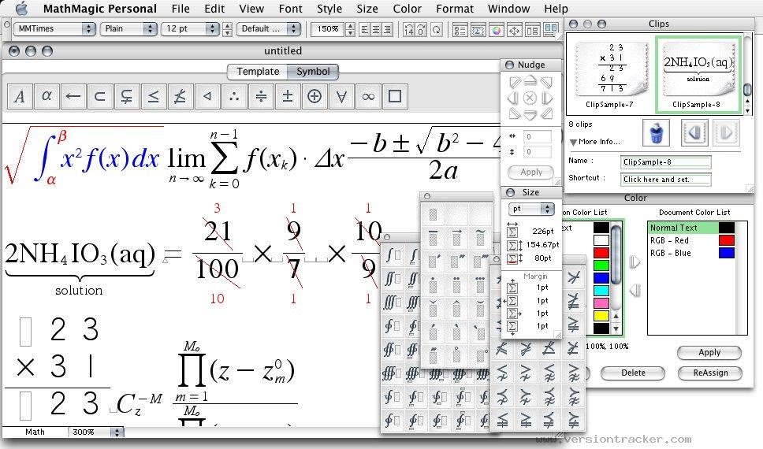The image size is (763, 449).
Task: Open the Style menu
Action: [x=329, y=9]
